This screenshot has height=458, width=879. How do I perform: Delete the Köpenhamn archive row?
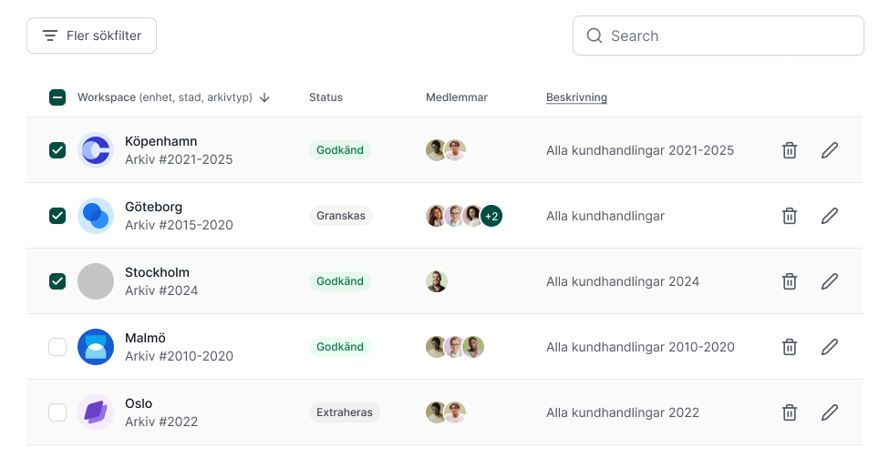pyautogui.click(x=790, y=150)
